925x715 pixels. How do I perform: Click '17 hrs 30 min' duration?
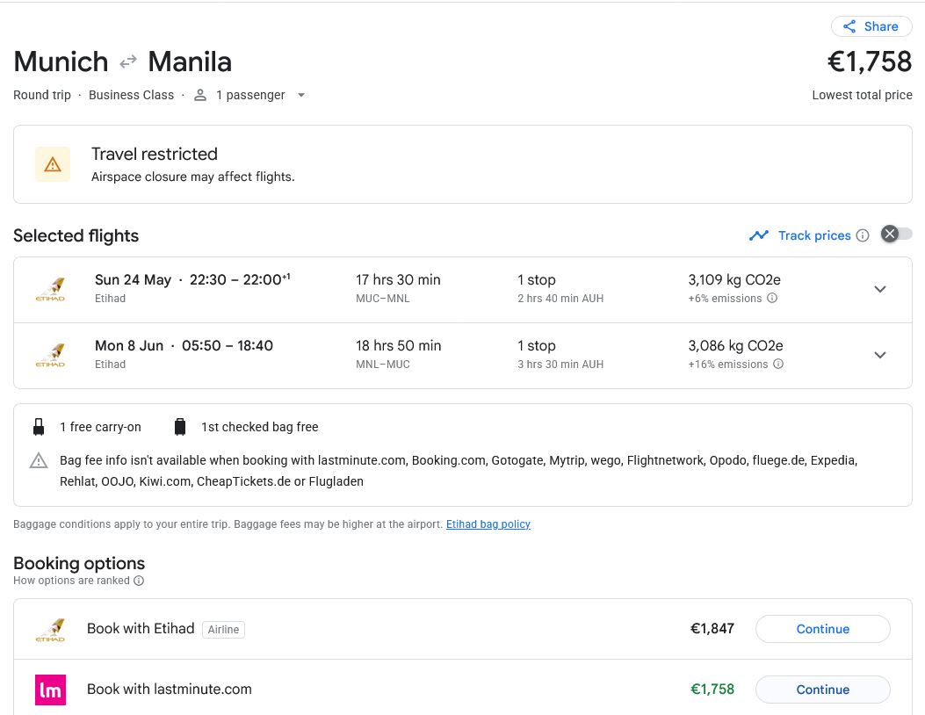pyautogui.click(x=398, y=279)
